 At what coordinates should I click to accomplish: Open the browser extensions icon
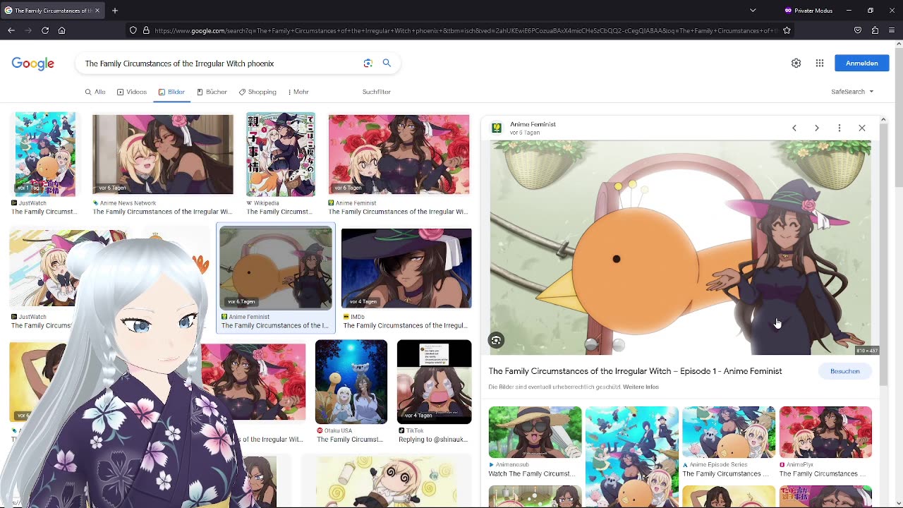tap(875, 30)
